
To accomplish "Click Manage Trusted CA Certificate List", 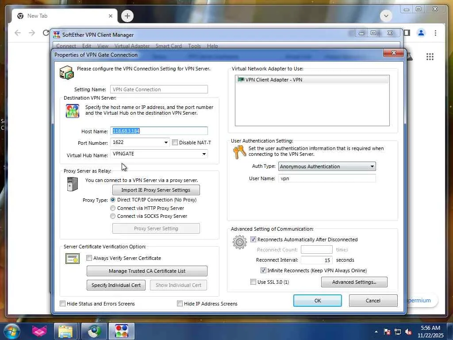I will (x=147, y=271).
